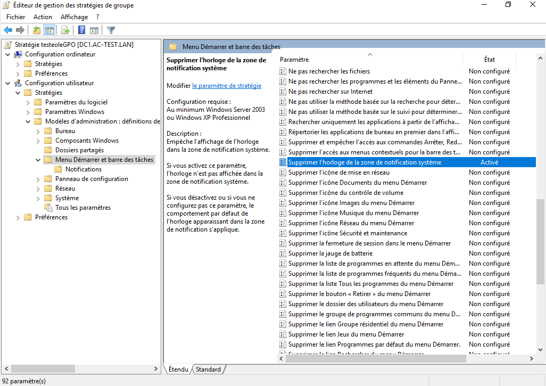Switch to the Étendu tab
This screenshot has height=386, width=546.
(178, 369)
